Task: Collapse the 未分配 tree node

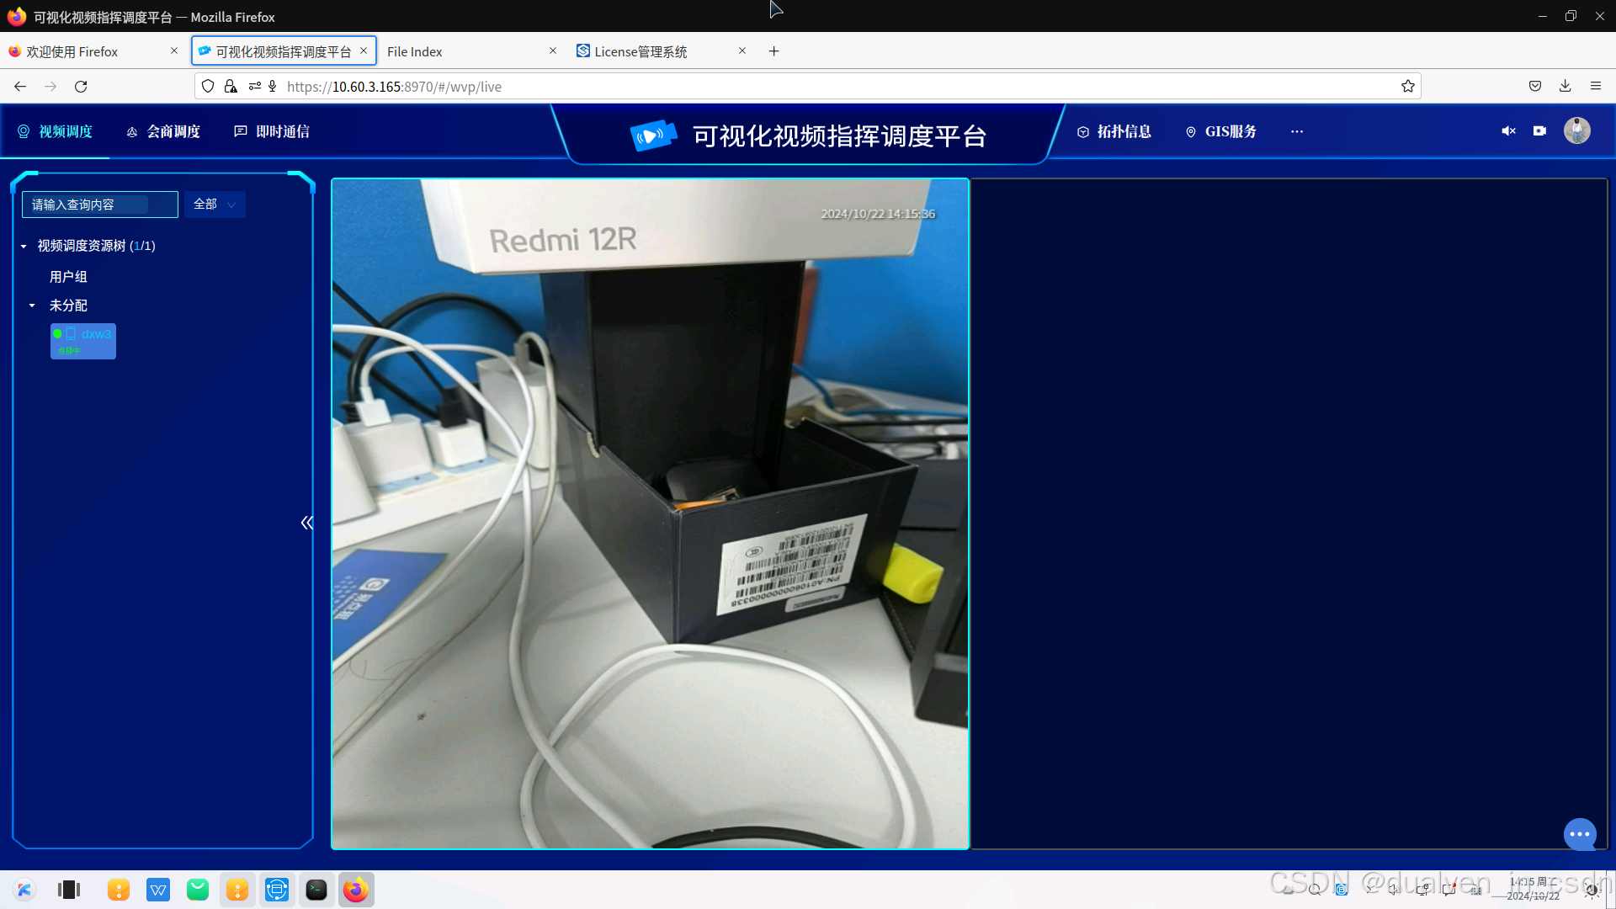Action: tap(32, 305)
